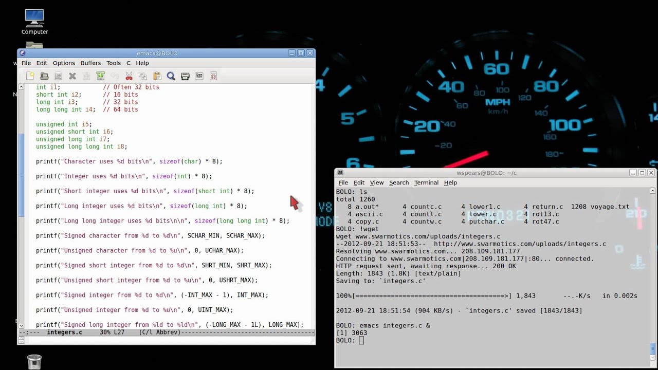Click the Emacs toolbar drag handle
This screenshot has width=658, height=370.
(x=21, y=76)
